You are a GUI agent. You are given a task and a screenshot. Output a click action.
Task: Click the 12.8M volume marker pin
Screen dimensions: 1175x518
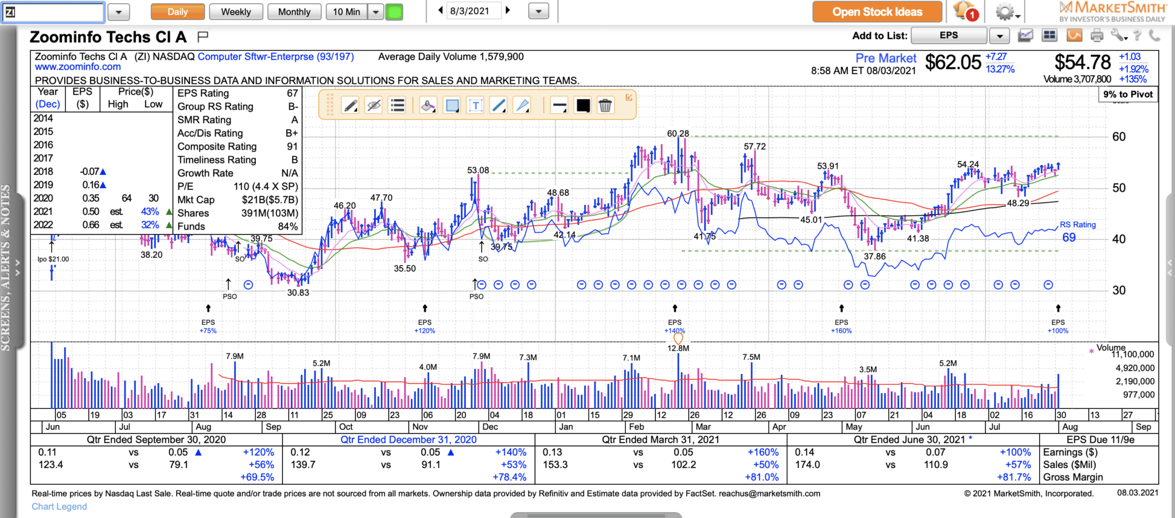(x=678, y=339)
